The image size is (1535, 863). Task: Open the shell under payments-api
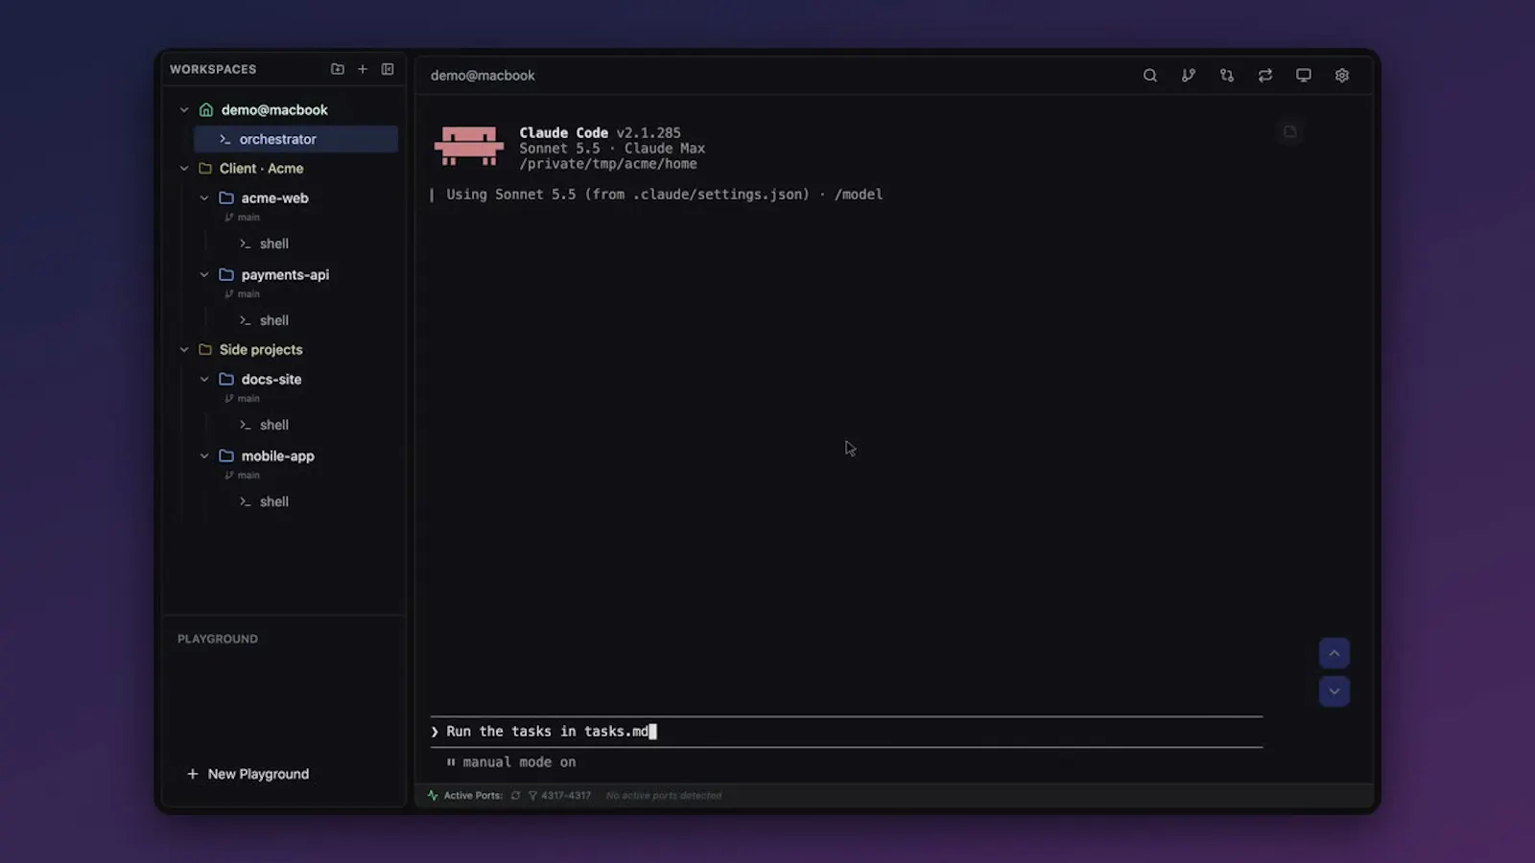tap(273, 320)
